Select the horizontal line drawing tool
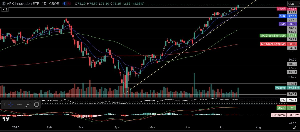This screenshot has height=132, width=300. tap(19, 104)
